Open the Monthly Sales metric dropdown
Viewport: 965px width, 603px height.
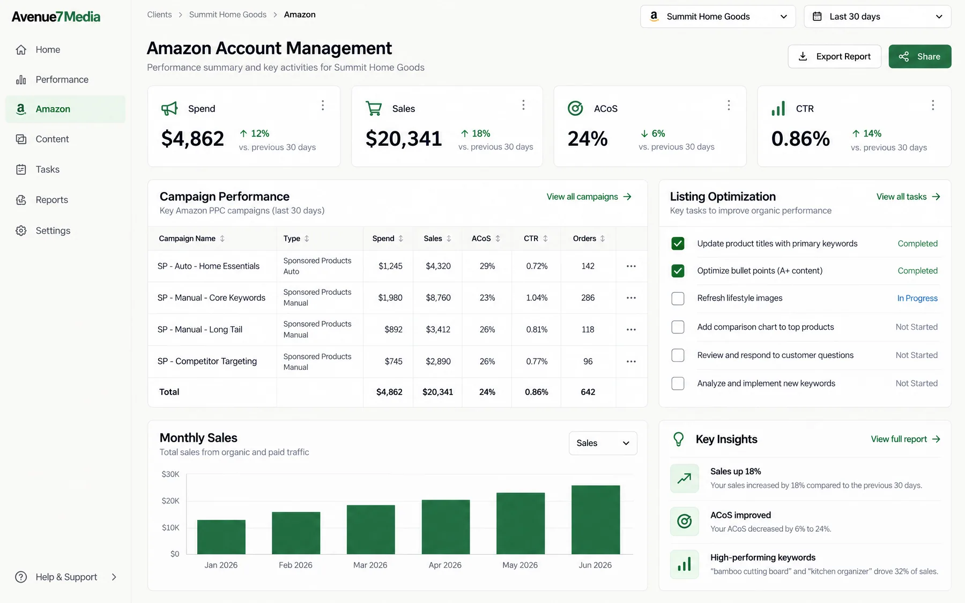603,443
